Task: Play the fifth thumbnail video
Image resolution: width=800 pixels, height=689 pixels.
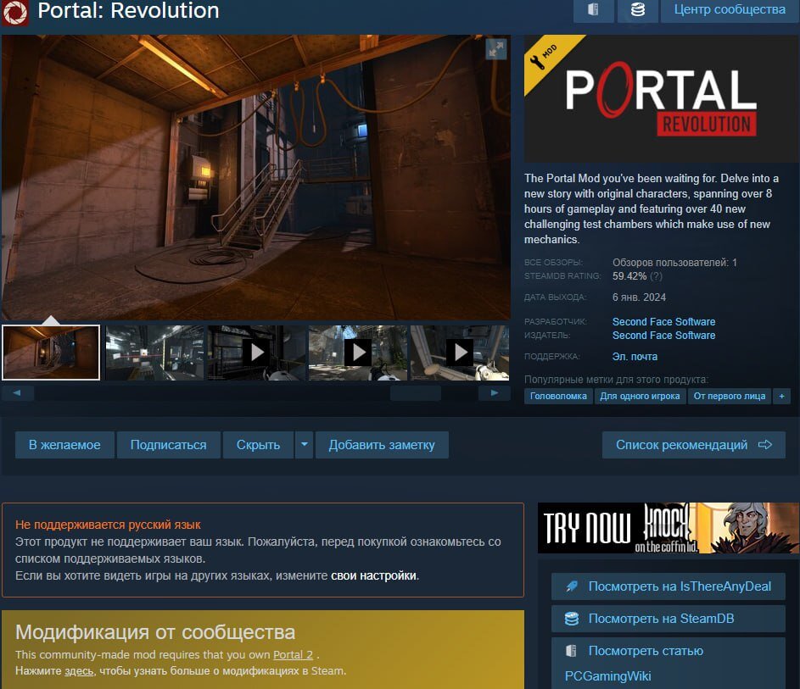Action: click(460, 353)
